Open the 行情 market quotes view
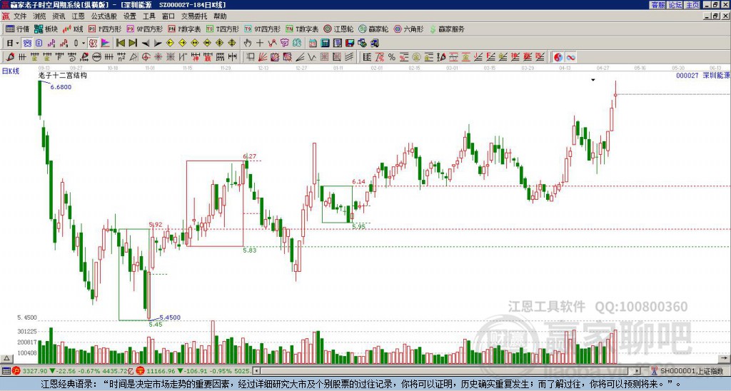 tap(17, 29)
